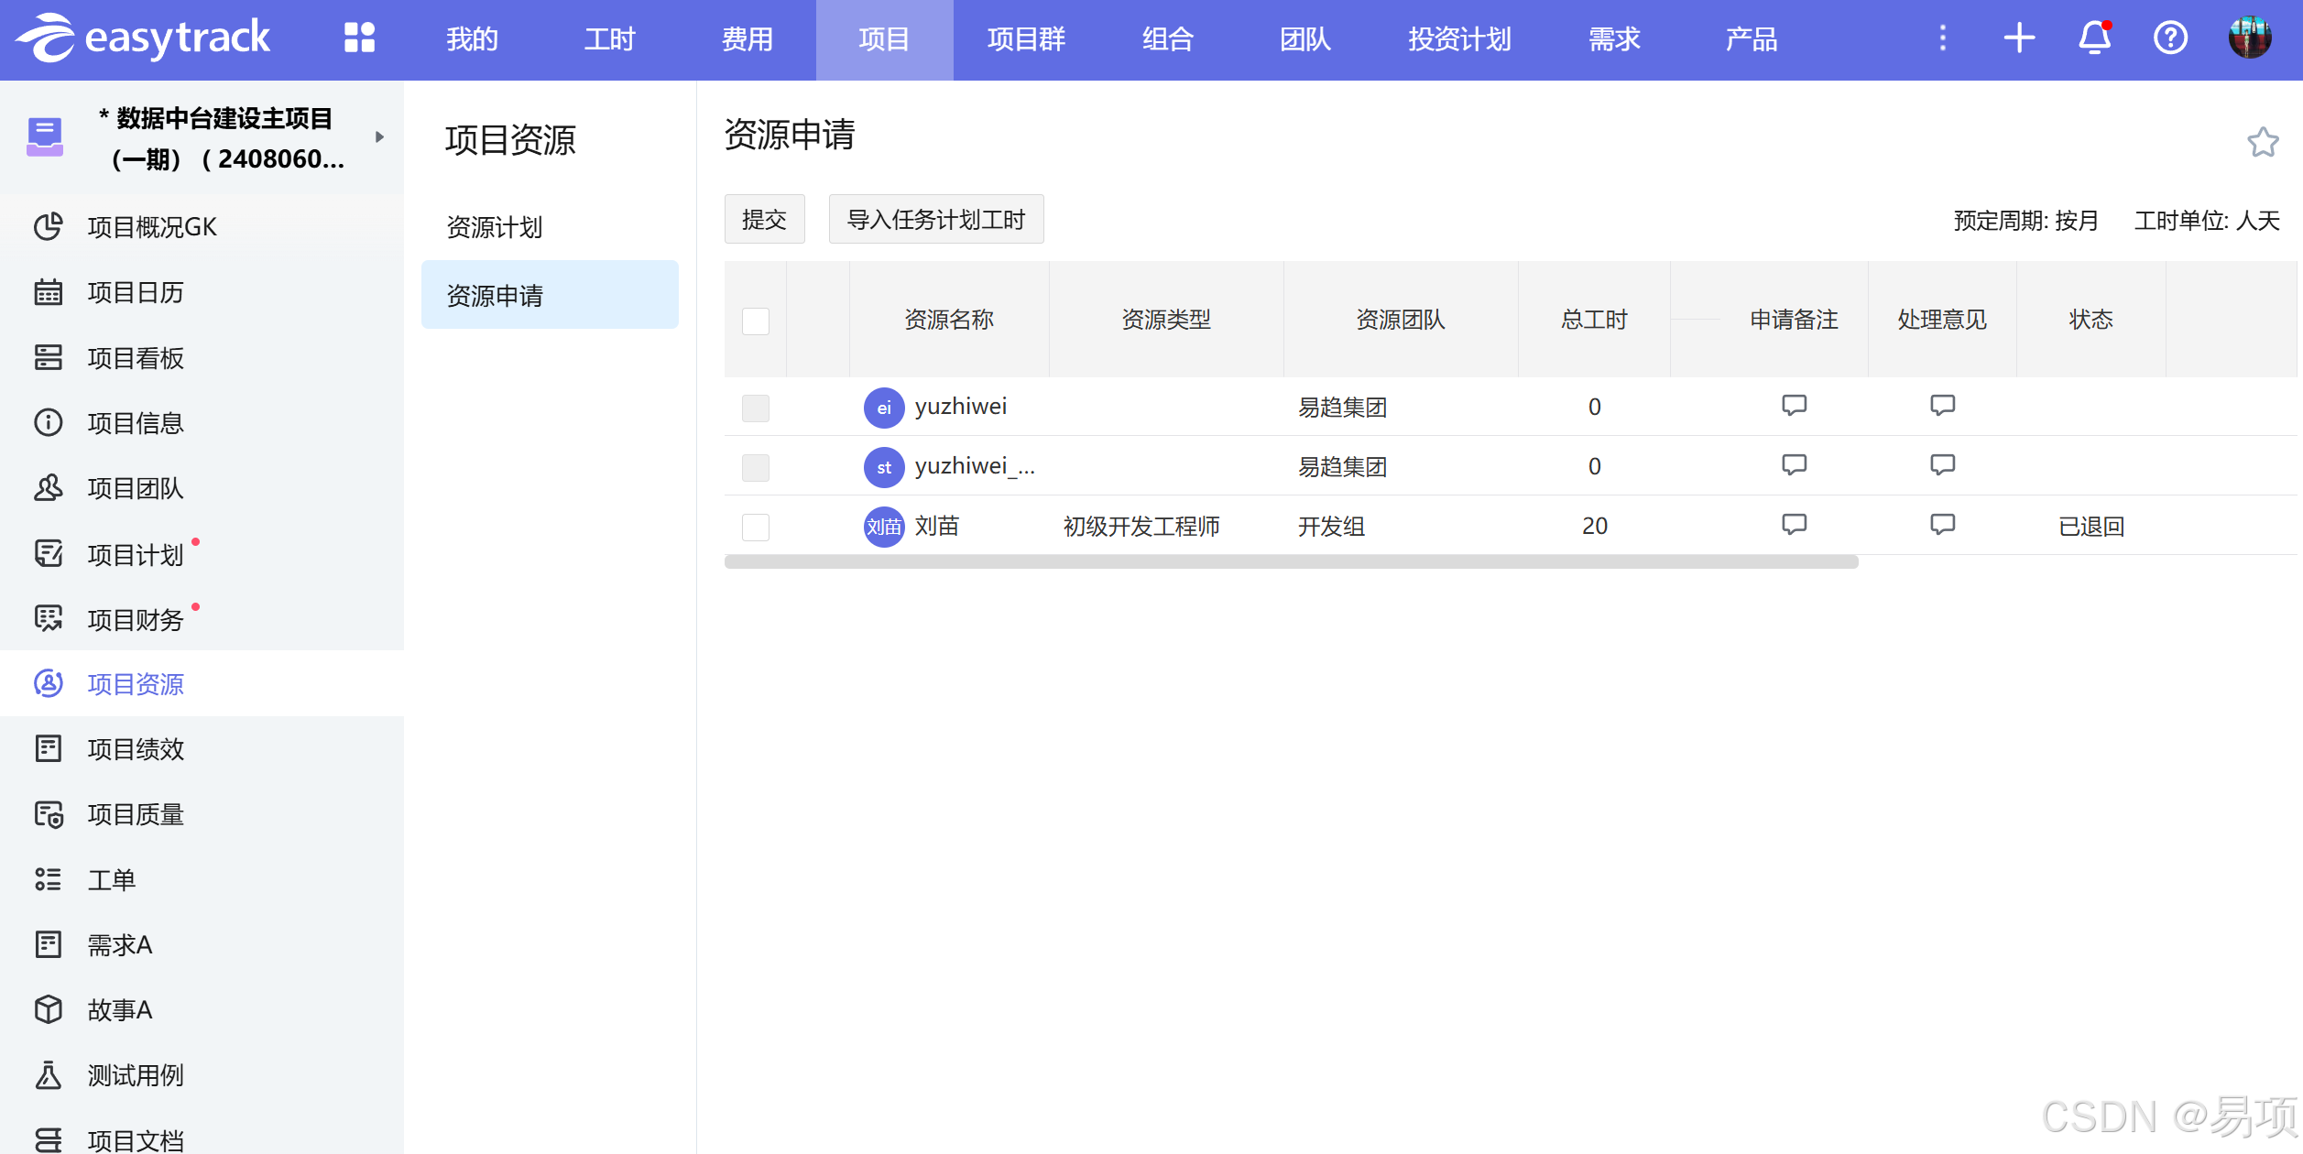The height and width of the screenshot is (1154, 2303).
Task: Open the 预定周期 按月 setting
Action: coord(2025,221)
